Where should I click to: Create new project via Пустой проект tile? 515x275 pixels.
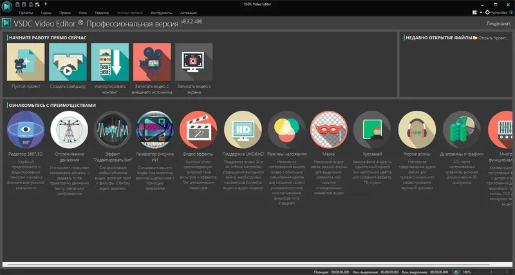click(x=26, y=62)
